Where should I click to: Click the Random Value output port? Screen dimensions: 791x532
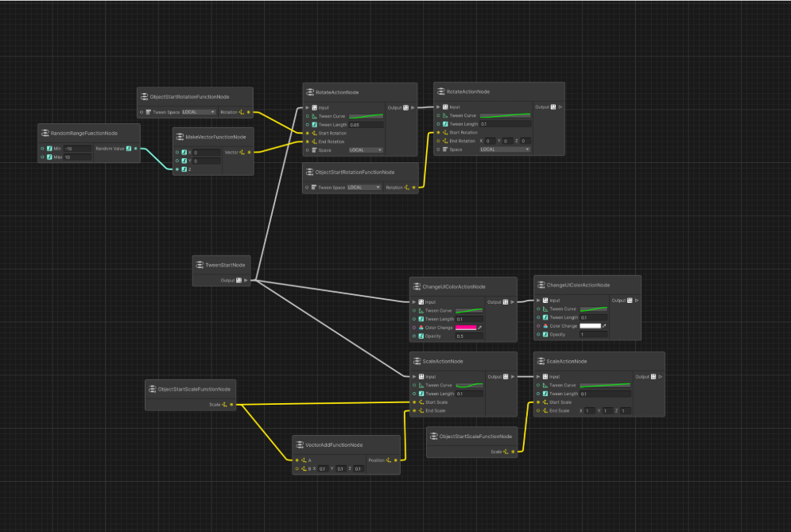pos(136,149)
